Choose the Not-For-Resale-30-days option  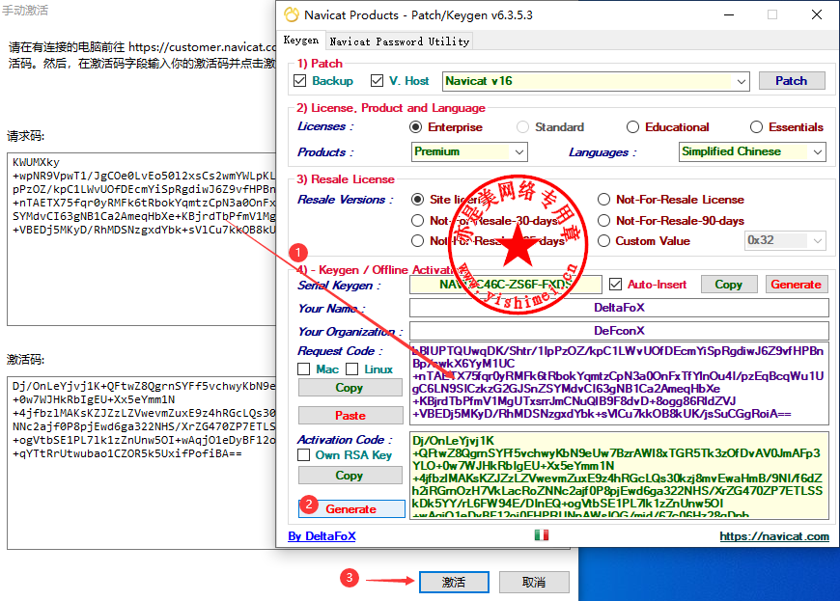[417, 221]
